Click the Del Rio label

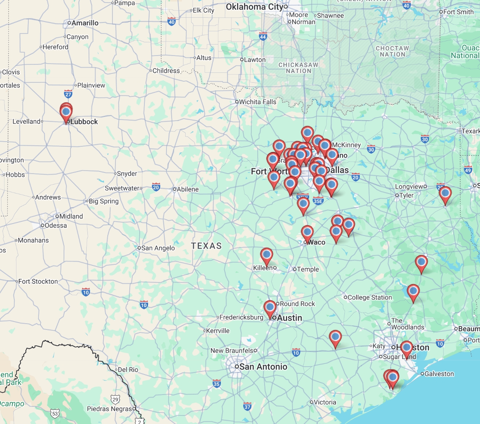tap(128, 370)
